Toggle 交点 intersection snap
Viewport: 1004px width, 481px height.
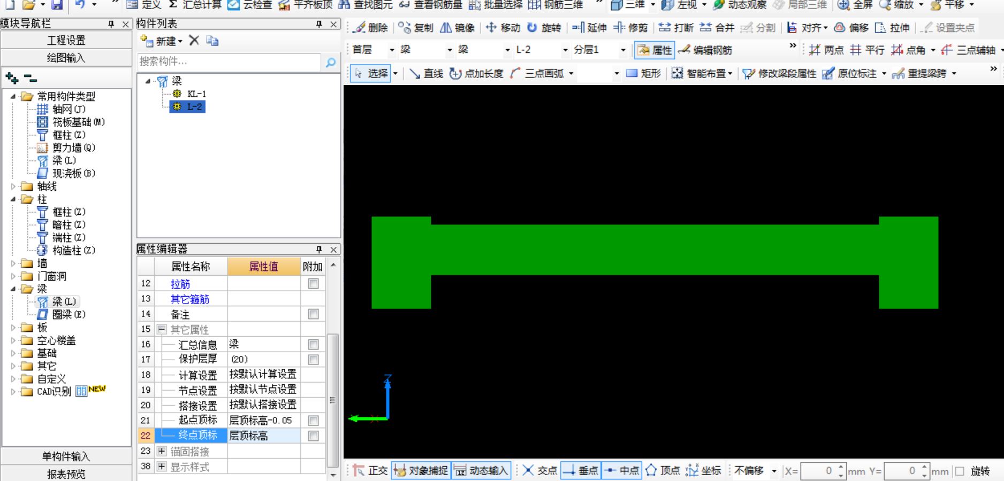[x=539, y=471]
